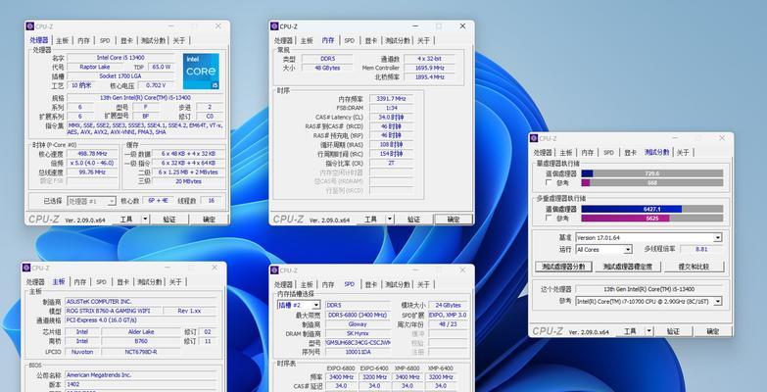Close the SPD CPU-Z window
Viewport: 767px width, 392px height.
[462, 270]
